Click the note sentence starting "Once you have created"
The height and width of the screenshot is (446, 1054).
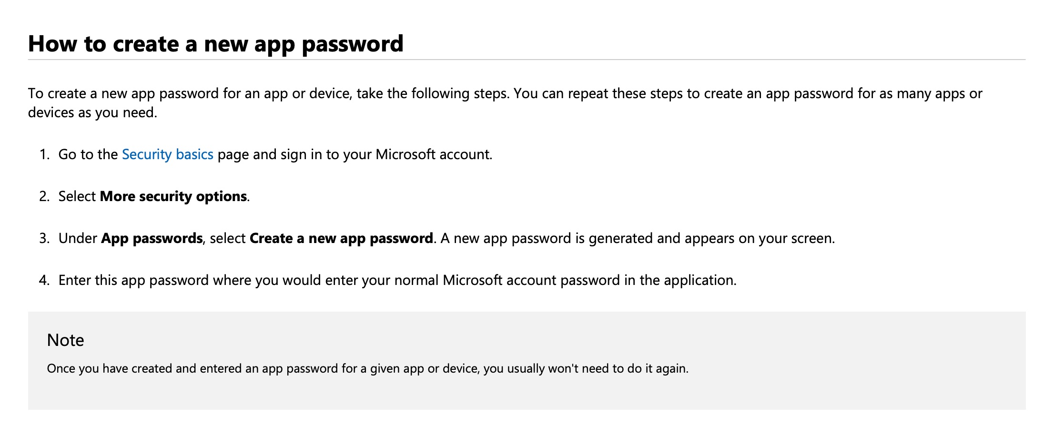pyautogui.click(x=367, y=368)
